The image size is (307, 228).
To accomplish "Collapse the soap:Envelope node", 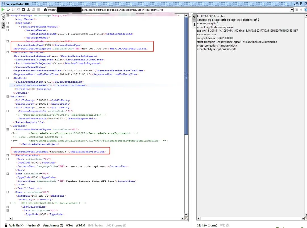I will [7, 15].
